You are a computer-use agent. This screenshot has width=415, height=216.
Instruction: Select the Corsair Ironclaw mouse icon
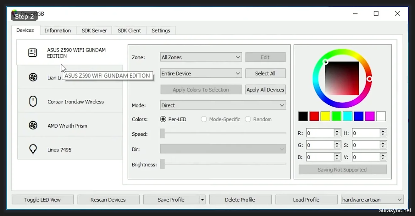coord(33,101)
